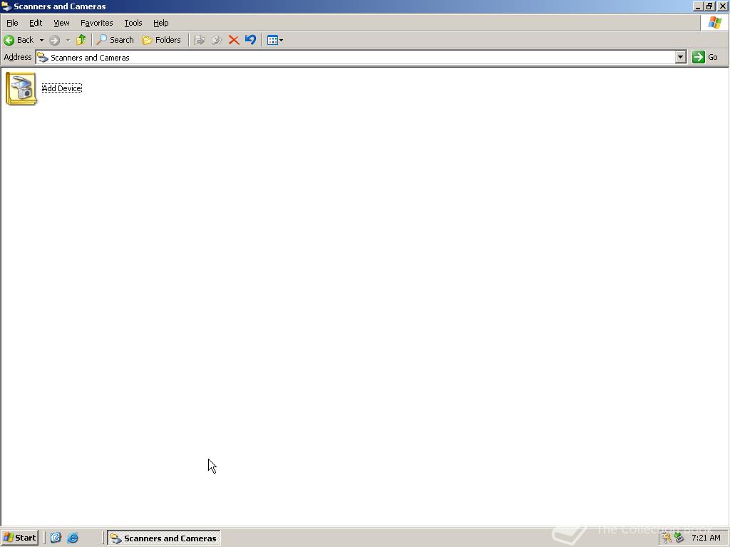Open the Edit menu

(36, 23)
